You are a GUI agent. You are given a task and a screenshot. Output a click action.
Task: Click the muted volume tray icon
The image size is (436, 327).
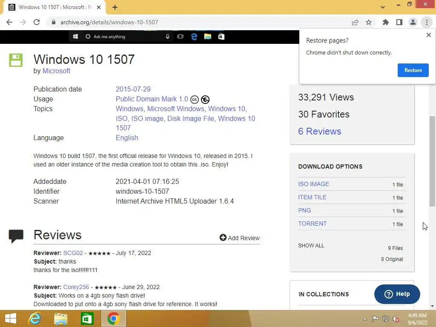[396, 319]
